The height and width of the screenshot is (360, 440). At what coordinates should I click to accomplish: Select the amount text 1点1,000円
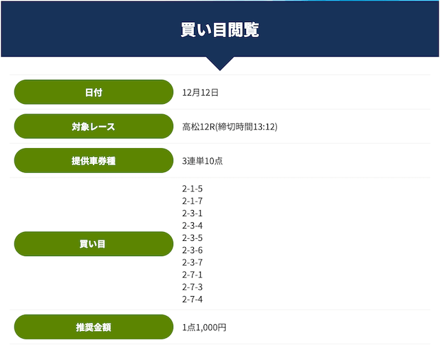204,328
